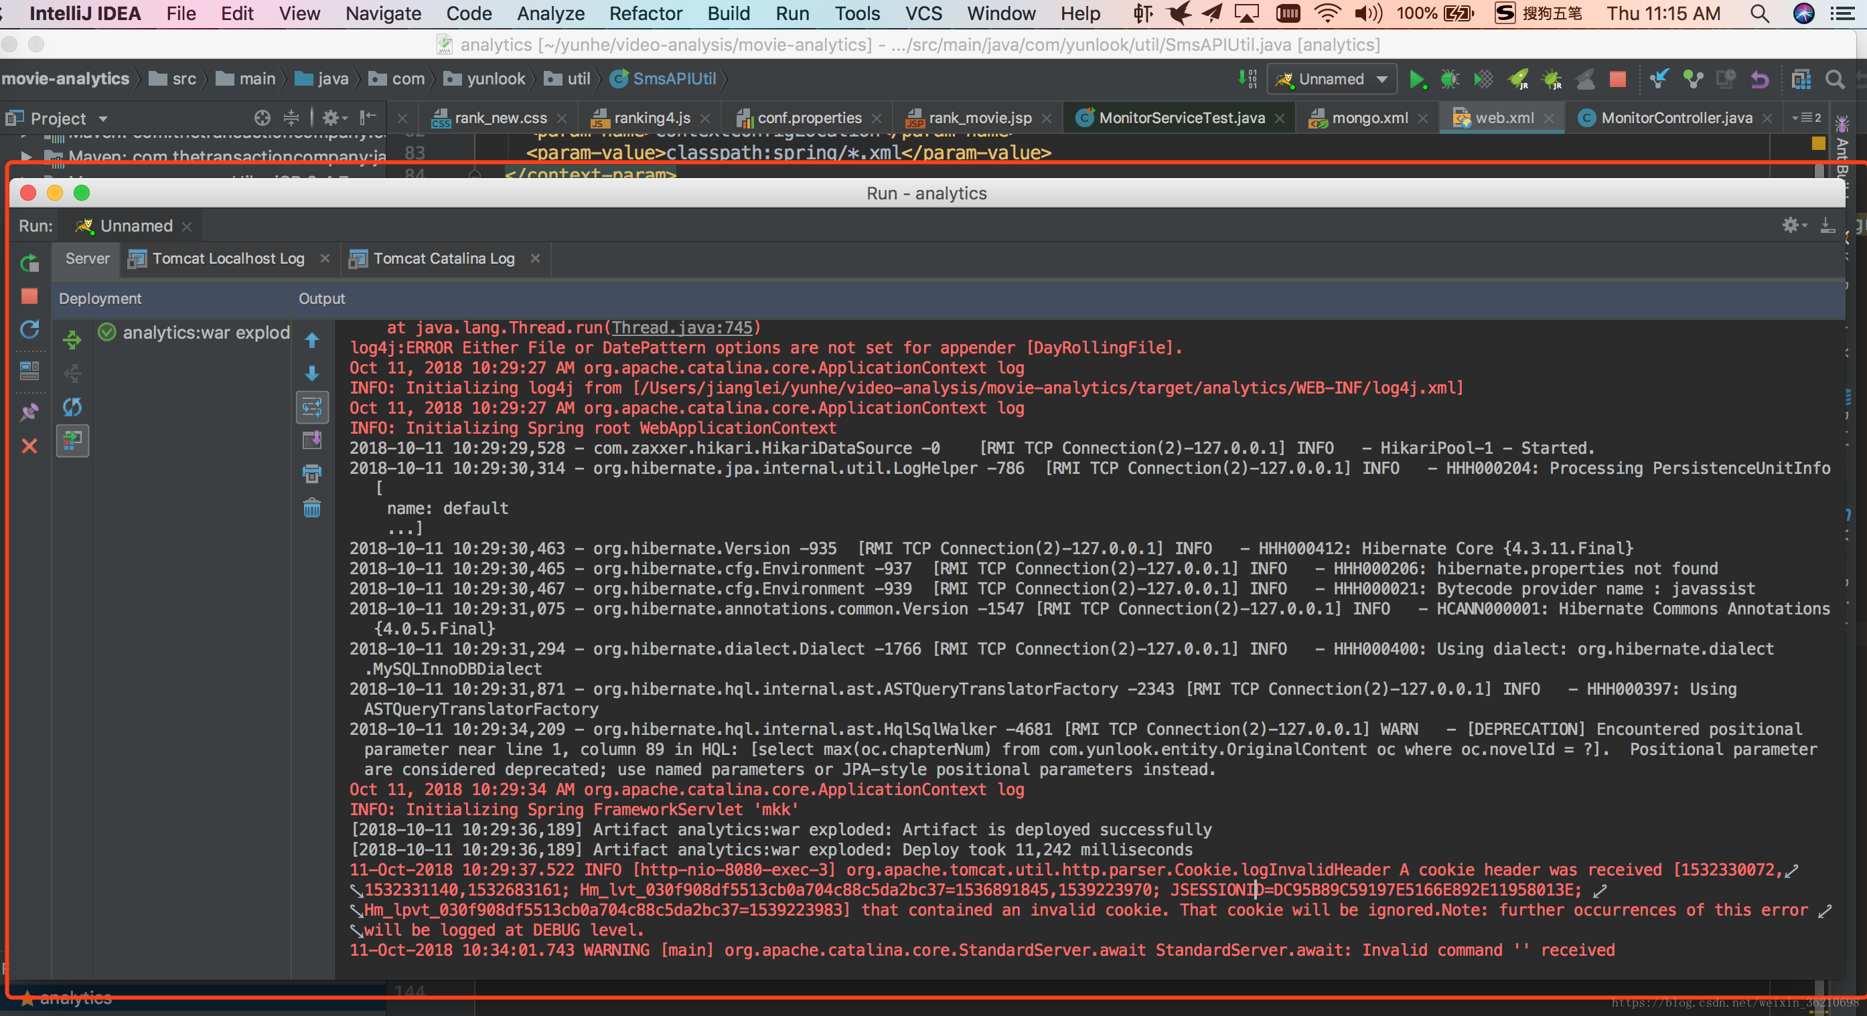Close the web.xml editor tab

(1549, 118)
